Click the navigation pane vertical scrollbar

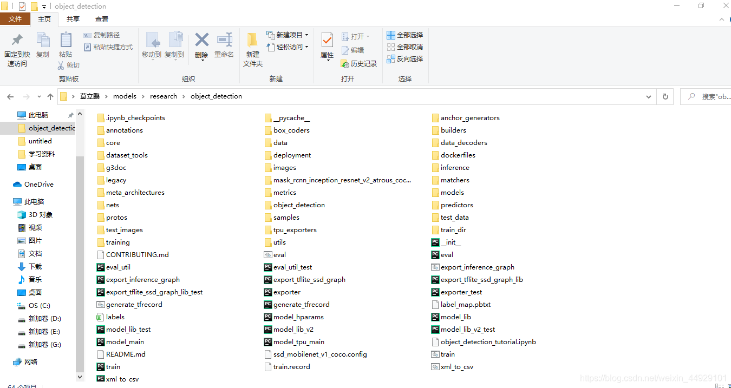pos(80,264)
